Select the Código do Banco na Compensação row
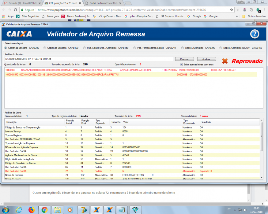268x214 pixels. (x=132, y=127)
